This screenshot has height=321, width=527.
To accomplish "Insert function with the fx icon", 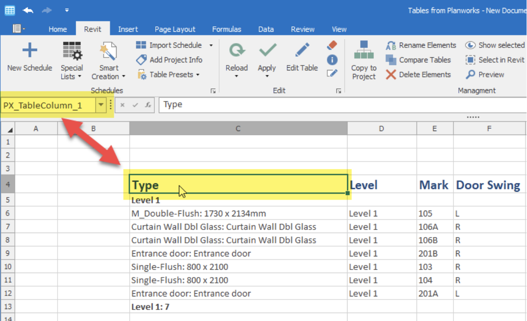I will 148,105.
